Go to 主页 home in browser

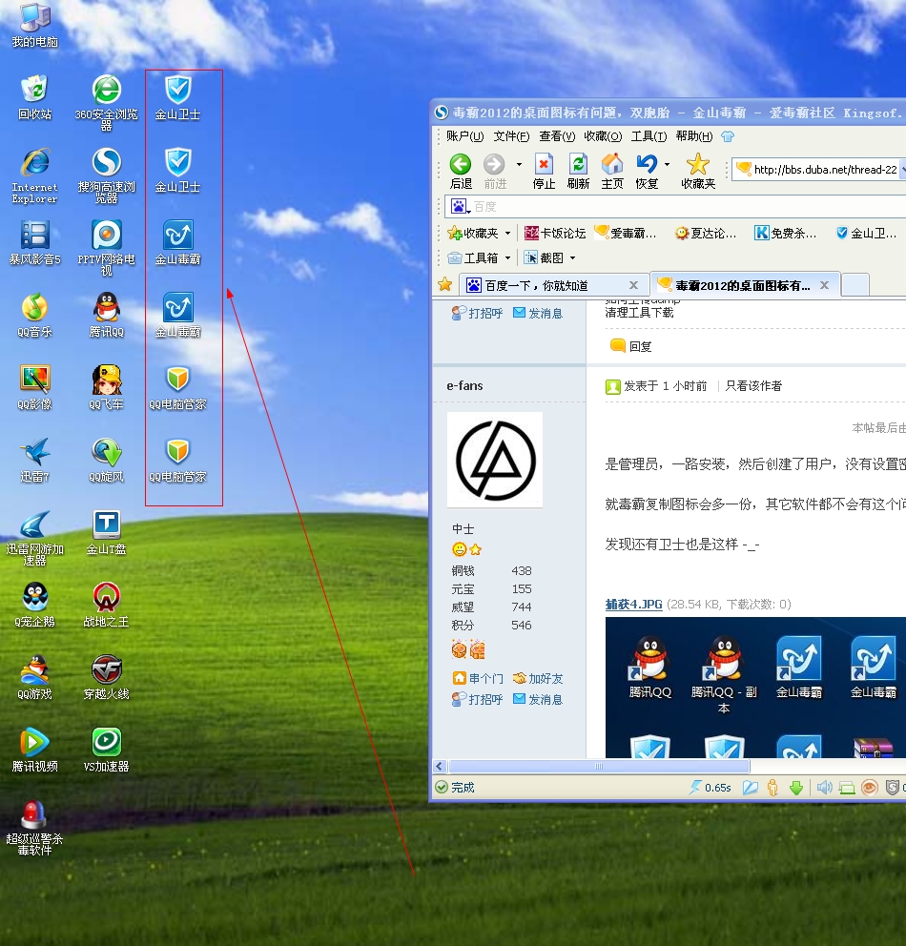point(612,172)
